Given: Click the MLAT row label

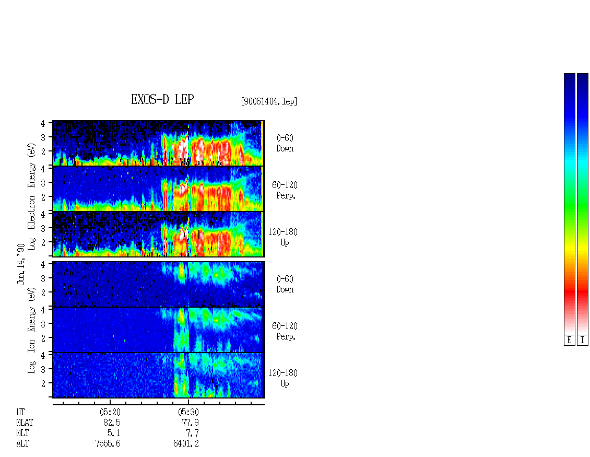Looking at the screenshot, I should pos(25,423).
